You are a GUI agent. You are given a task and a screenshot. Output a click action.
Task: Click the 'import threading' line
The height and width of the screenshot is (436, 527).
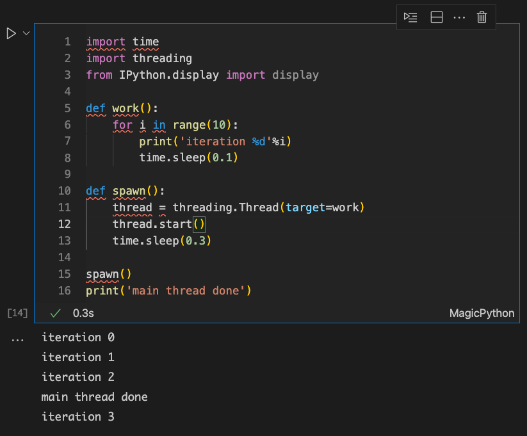(139, 58)
